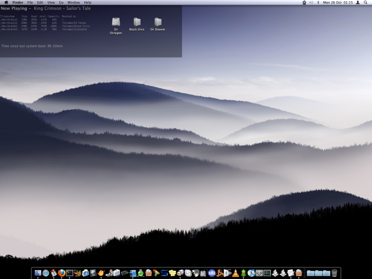Open the Finder application menu

coord(18,2)
